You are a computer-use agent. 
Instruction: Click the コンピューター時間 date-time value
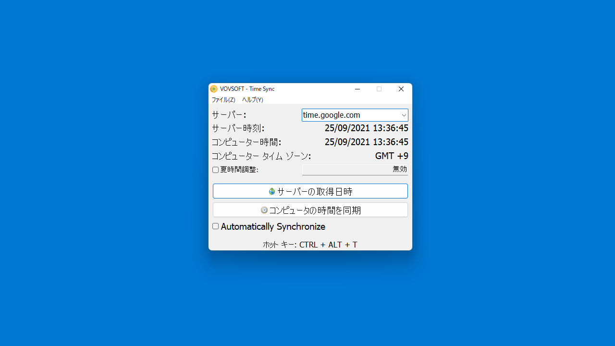pyautogui.click(x=367, y=142)
